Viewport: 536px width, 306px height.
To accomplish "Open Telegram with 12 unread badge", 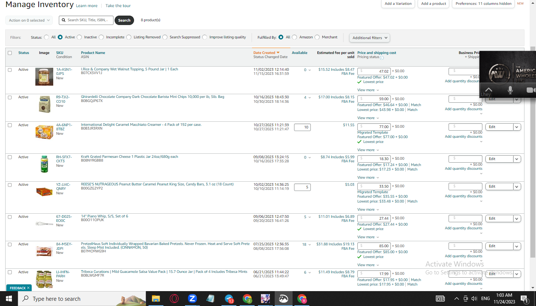I will click(229, 299).
